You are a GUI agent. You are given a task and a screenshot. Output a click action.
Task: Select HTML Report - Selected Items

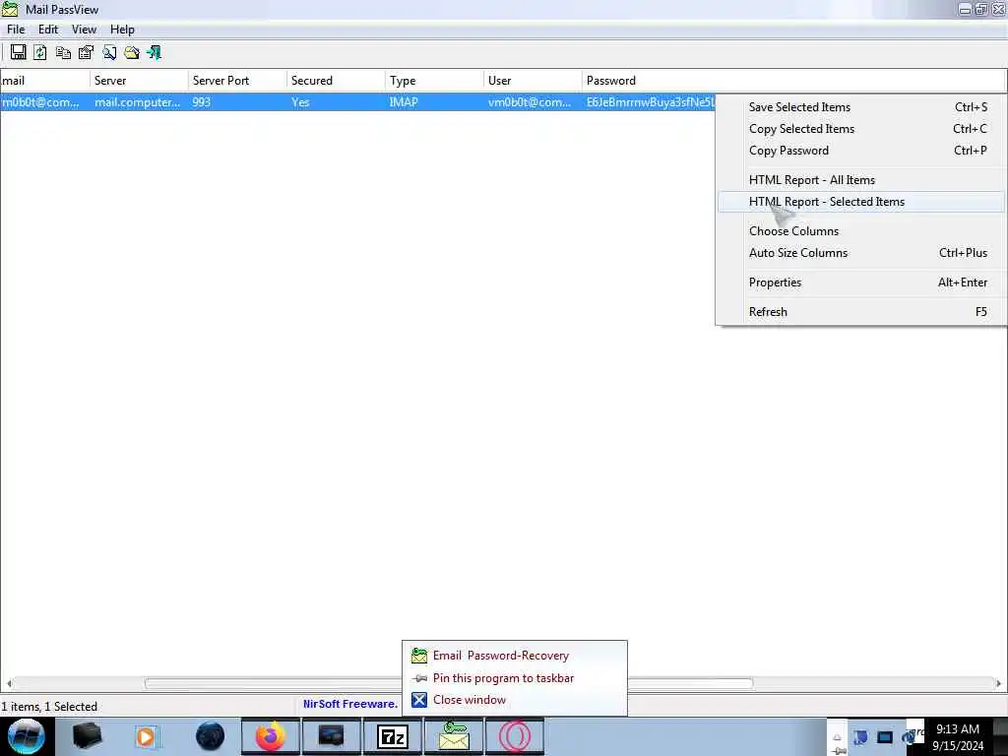tap(860, 202)
